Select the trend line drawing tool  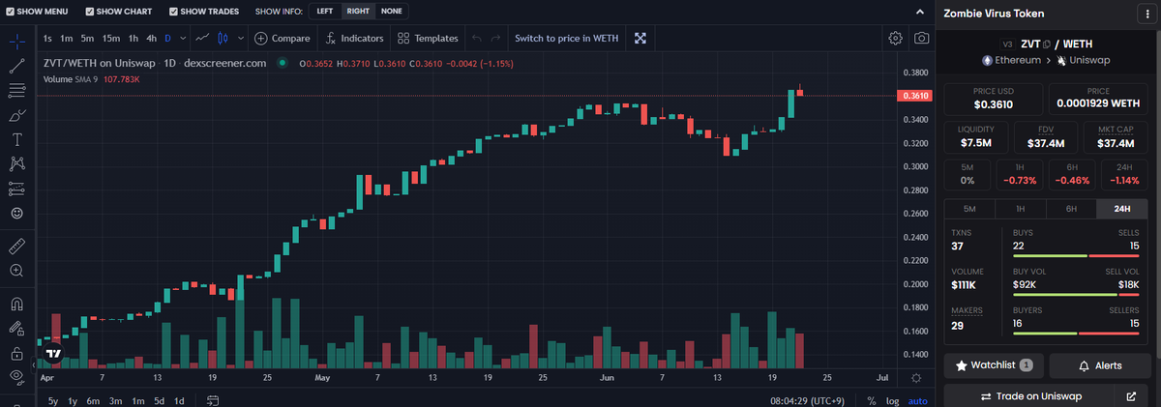pos(16,67)
